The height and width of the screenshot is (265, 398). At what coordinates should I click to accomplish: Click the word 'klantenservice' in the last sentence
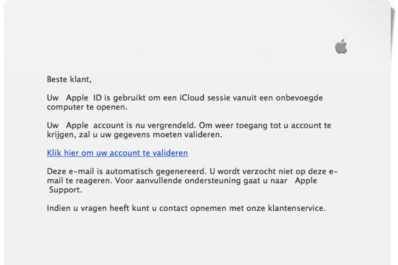coord(295,208)
